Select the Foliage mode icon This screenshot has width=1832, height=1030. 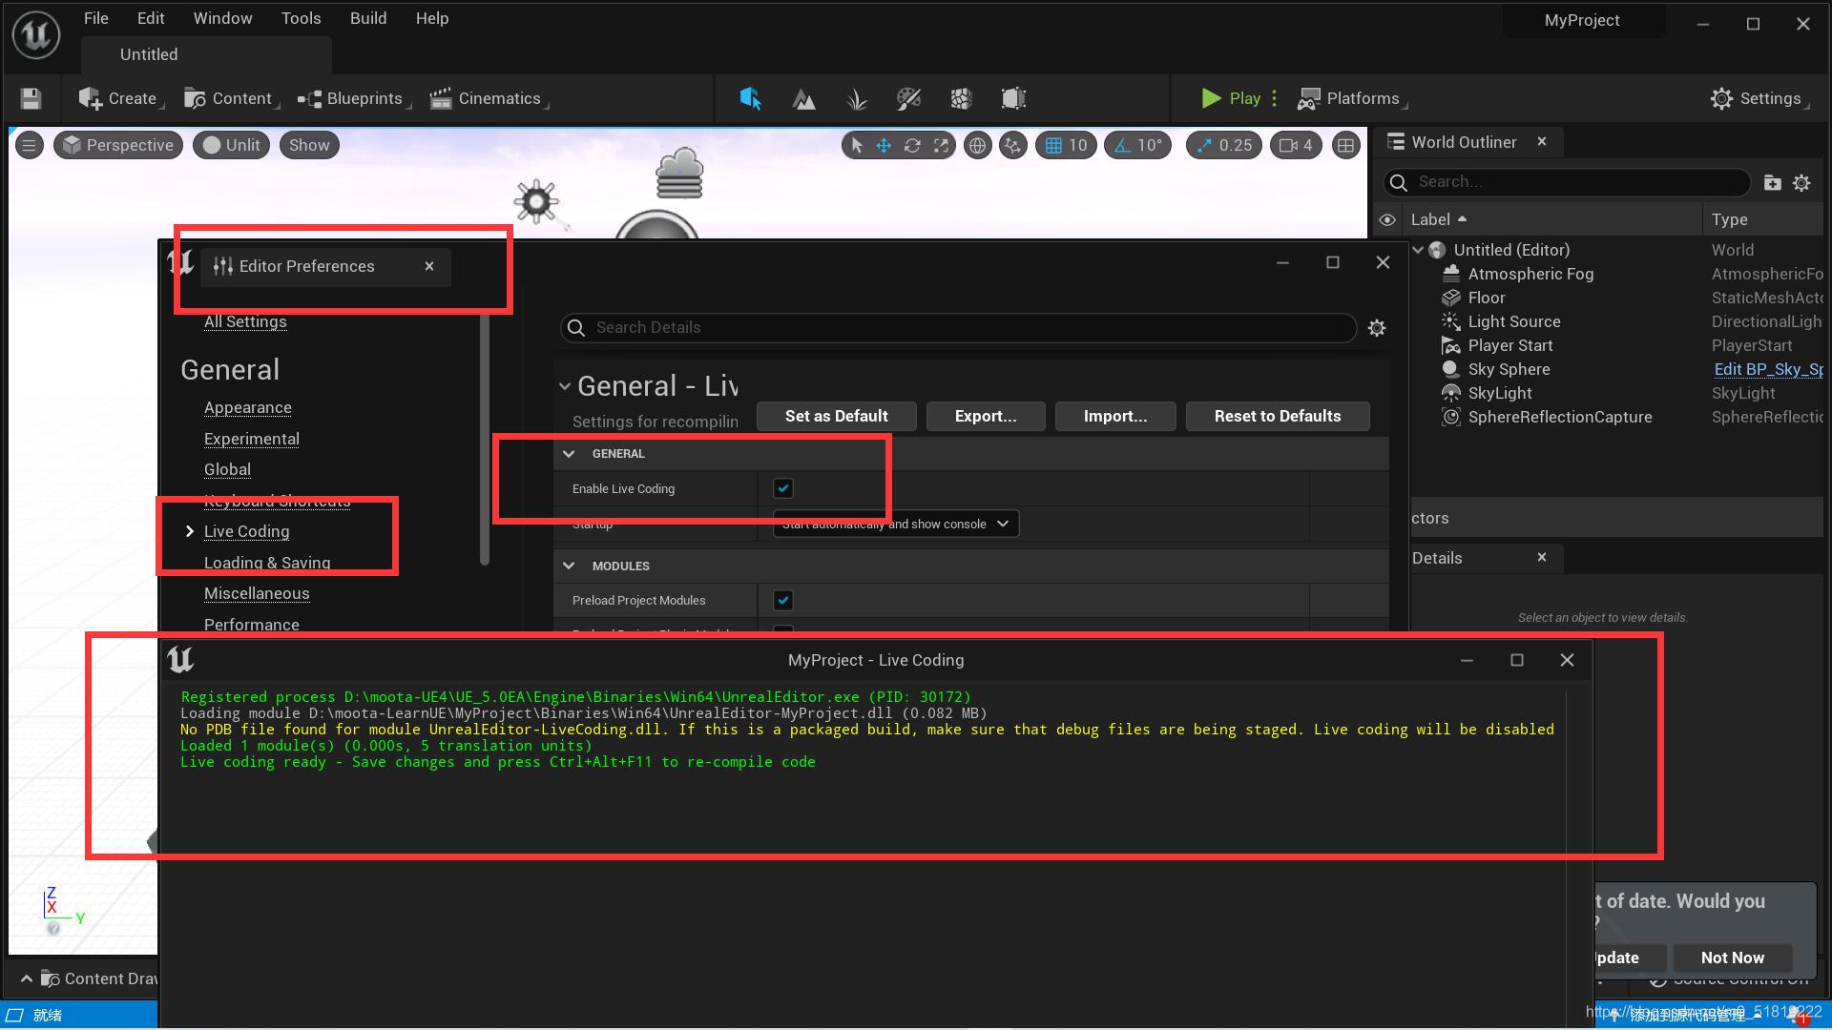tap(856, 99)
